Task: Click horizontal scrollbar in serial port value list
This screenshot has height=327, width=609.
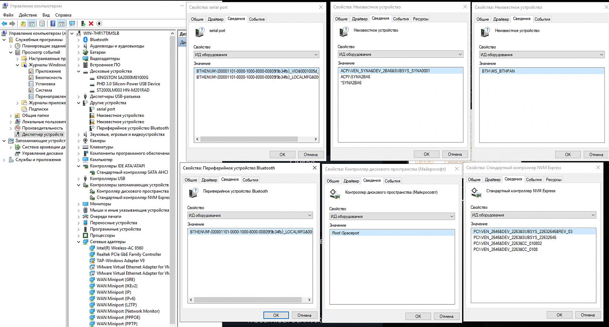Action: [249, 139]
